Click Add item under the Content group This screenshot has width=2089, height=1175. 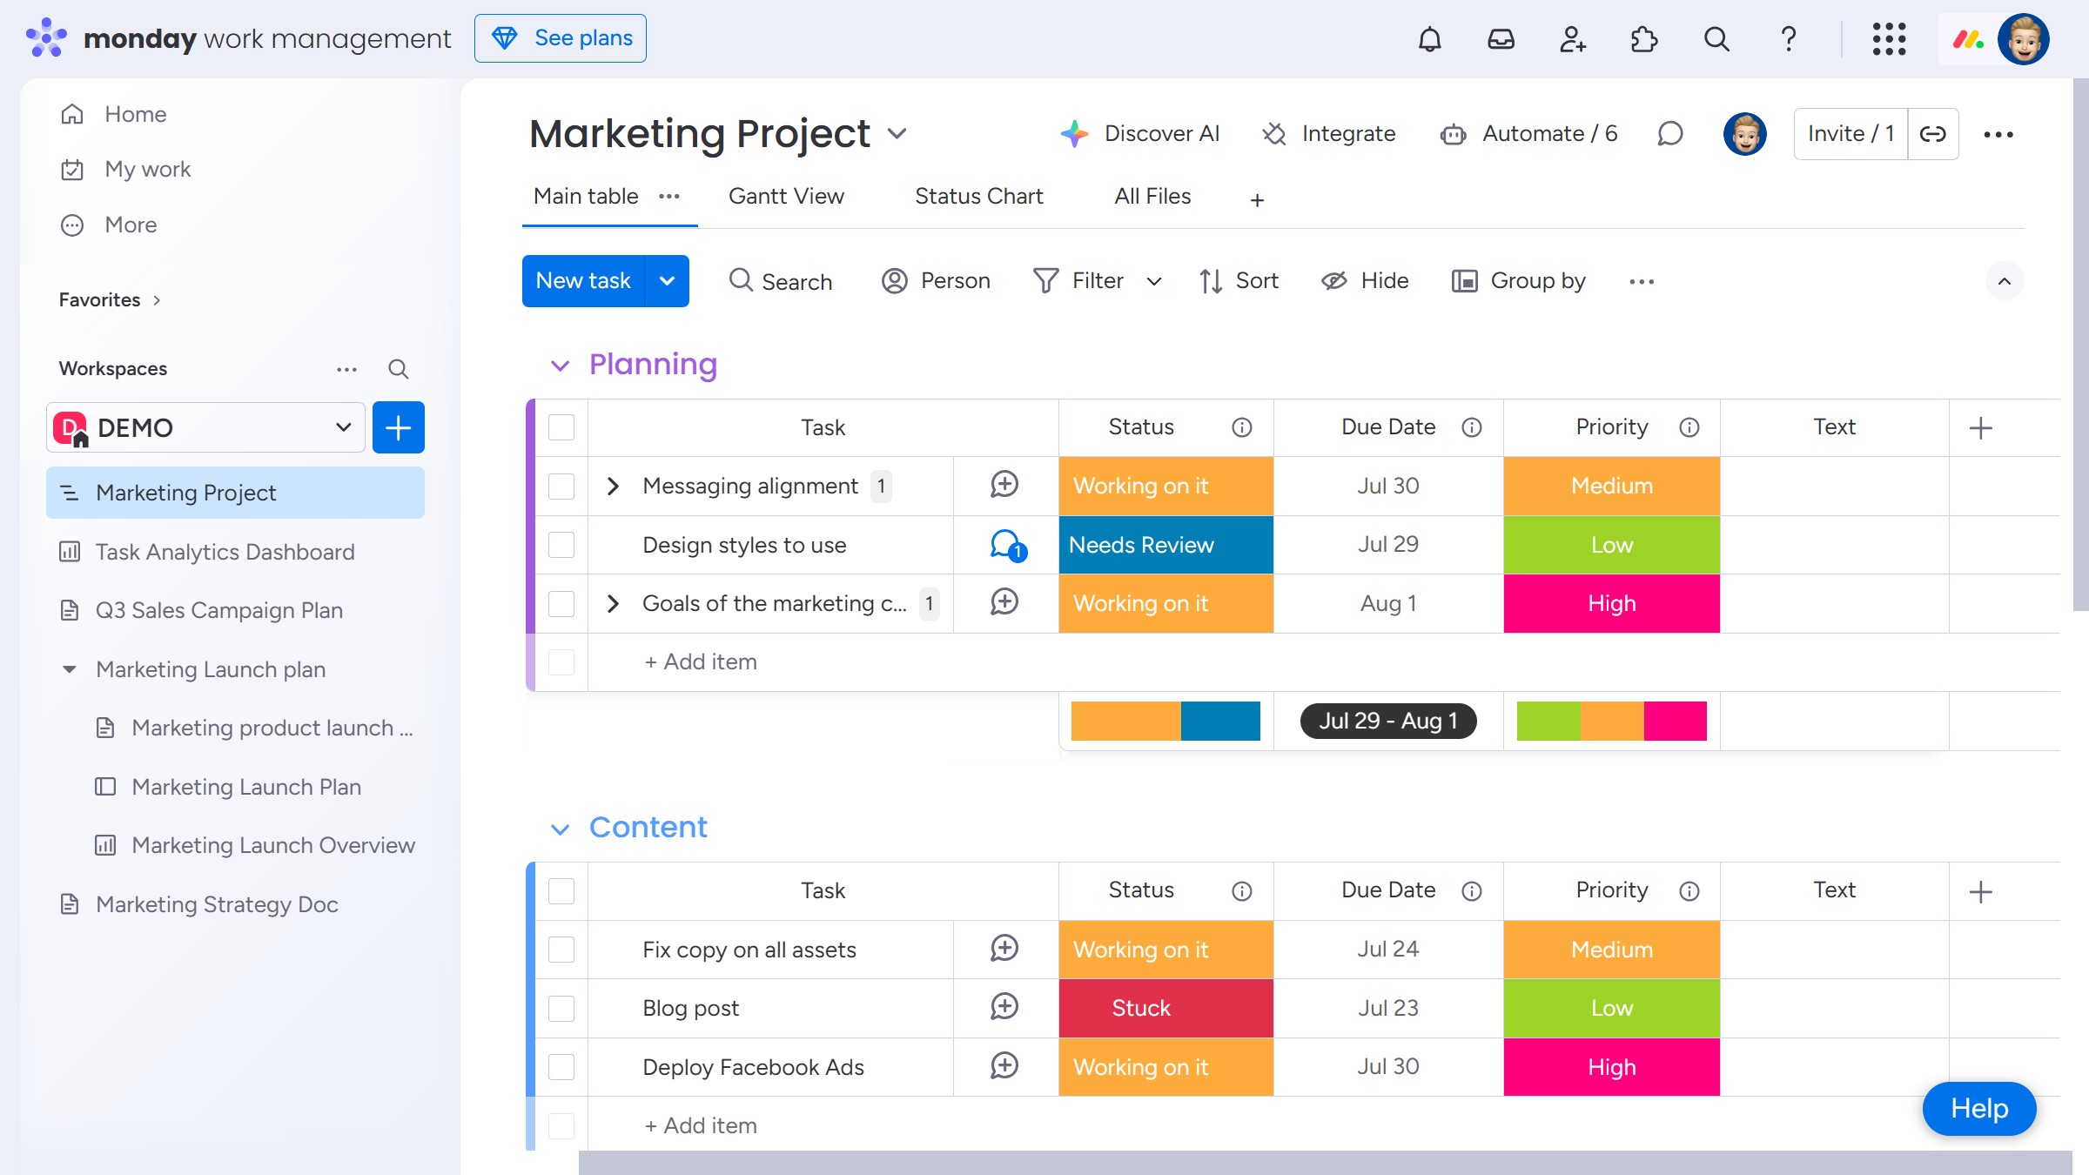[699, 1125]
